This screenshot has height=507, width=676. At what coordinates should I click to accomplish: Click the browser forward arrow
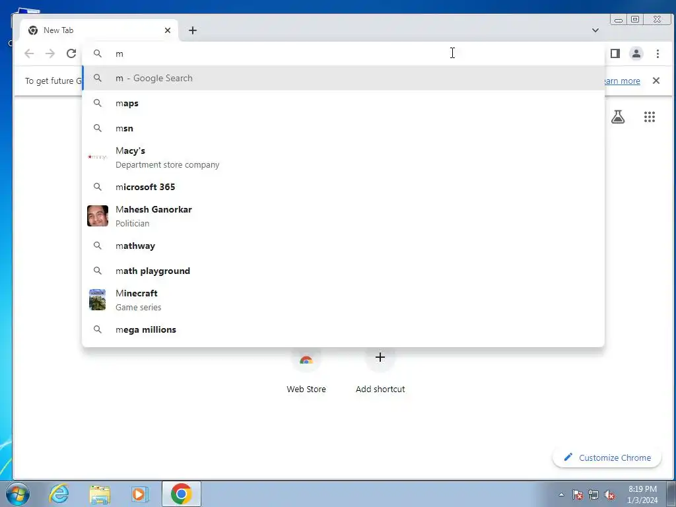(x=50, y=53)
